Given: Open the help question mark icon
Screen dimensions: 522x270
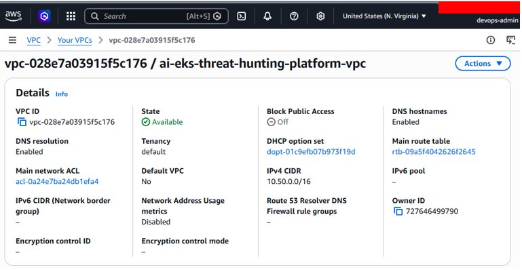Looking at the screenshot, I should coord(294,16).
